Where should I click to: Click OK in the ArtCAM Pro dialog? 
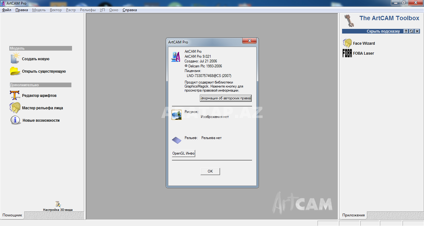210,171
